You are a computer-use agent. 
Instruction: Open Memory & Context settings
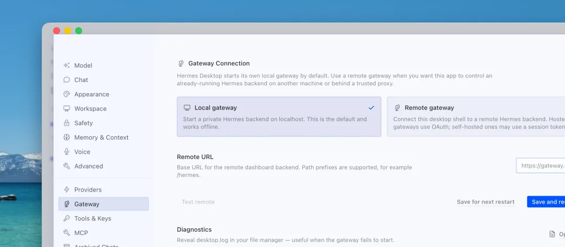104,138
